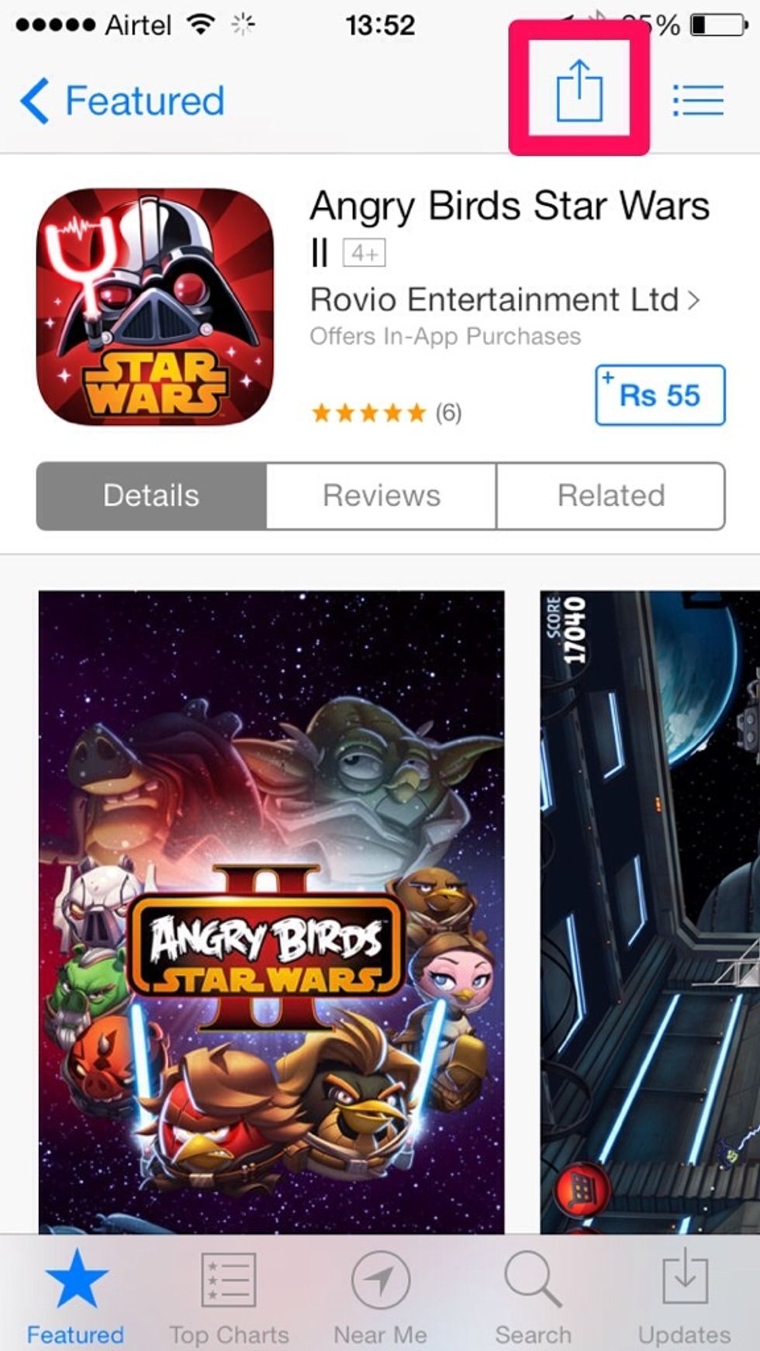Select the Details segment
The height and width of the screenshot is (1351, 760).
point(151,496)
